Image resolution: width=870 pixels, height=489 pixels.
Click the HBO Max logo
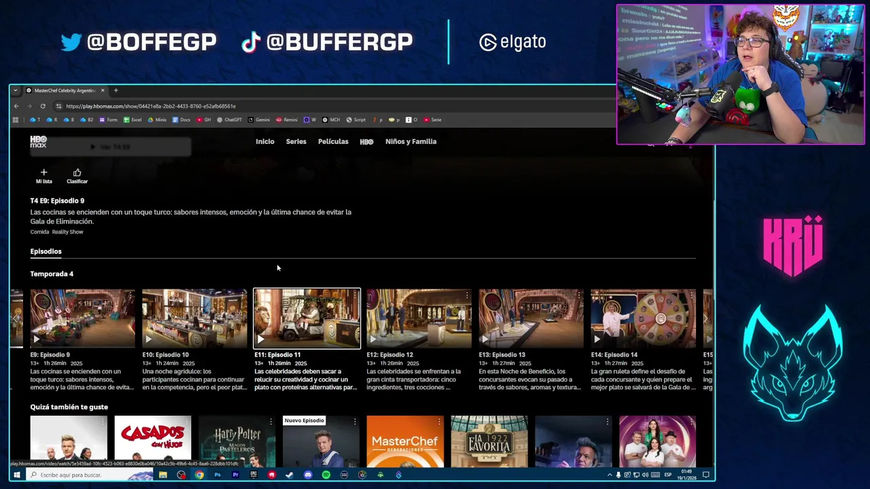tap(38, 141)
